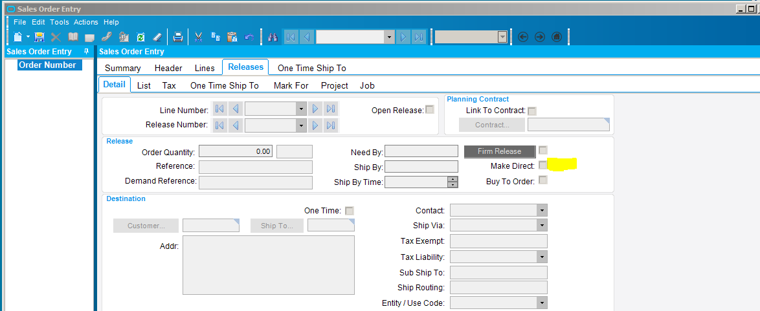Go to previous Release Number
Screen dimensions: 760x311
pyautogui.click(x=236, y=125)
